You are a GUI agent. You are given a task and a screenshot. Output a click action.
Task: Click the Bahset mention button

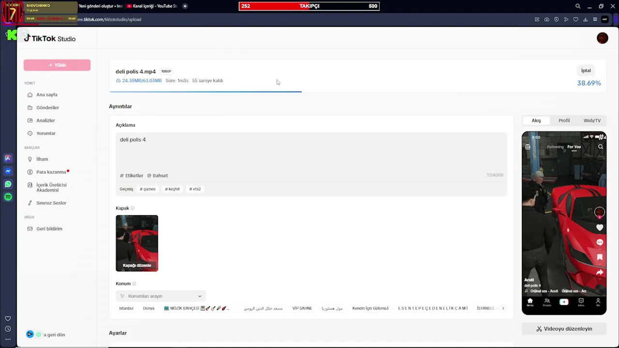click(158, 175)
